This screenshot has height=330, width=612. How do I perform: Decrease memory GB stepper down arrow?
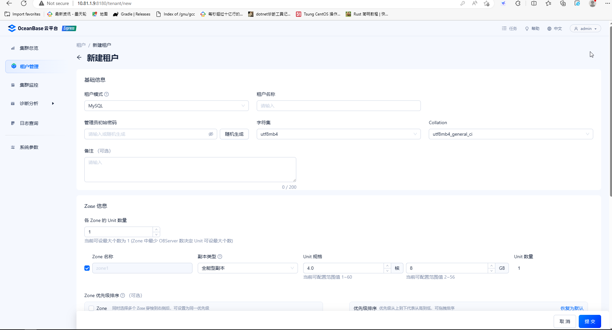click(x=491, y=271)
